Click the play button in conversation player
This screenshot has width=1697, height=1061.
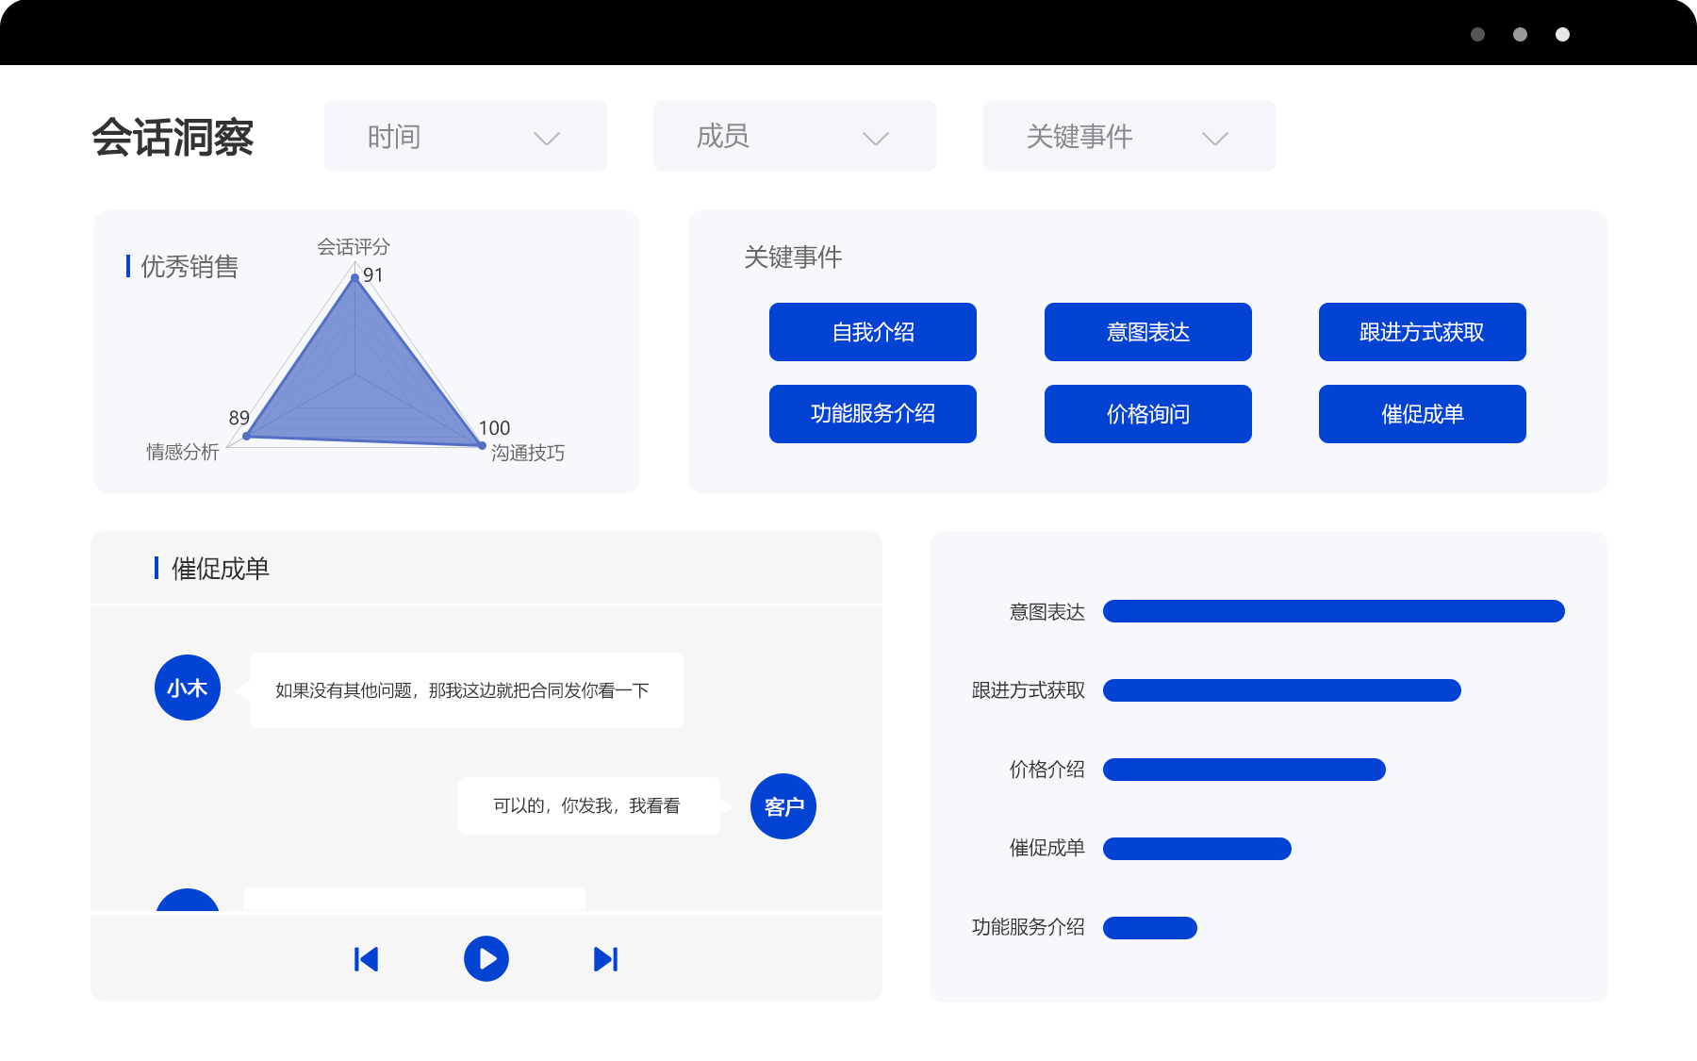coord(486,959)
